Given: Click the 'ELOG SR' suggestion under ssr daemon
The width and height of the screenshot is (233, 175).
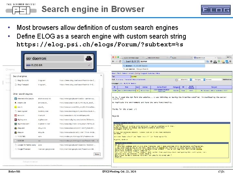Looking at the screenshot, I should [x=59, y=65].
